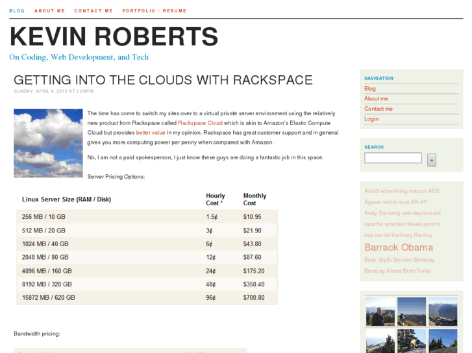Select the asp.net tag
Screen dimensions: 472x353
(x=373, y=235)
